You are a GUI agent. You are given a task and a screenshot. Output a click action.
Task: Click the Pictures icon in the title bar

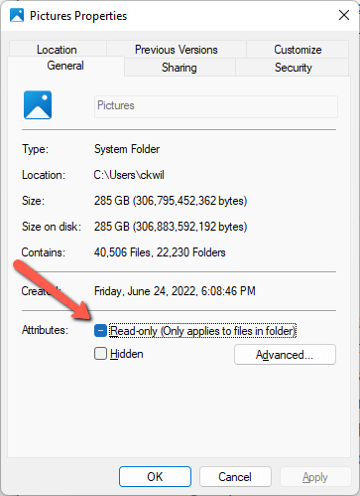pos(17,15)
